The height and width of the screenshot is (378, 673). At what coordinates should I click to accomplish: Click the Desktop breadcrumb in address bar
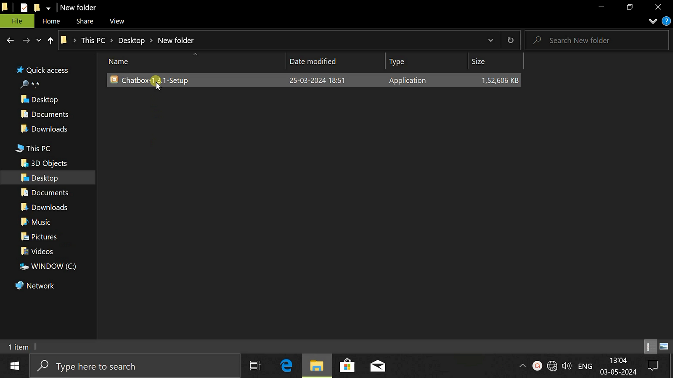131,40
